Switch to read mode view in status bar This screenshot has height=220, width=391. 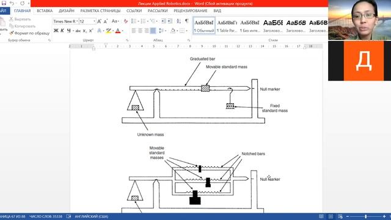(x=321, y=216)
